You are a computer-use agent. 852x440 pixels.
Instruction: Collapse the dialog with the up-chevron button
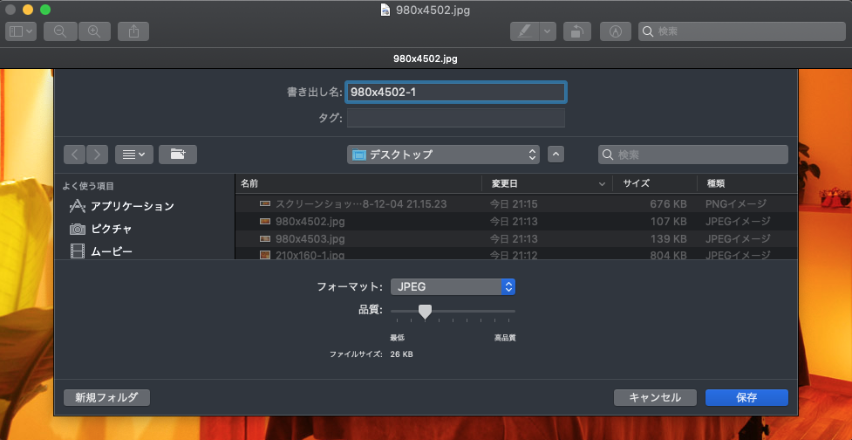click(556, 155)
